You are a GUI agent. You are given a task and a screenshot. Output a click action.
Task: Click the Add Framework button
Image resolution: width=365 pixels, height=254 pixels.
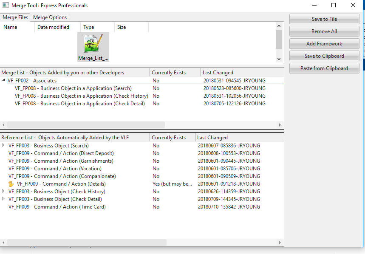point(324,44)
